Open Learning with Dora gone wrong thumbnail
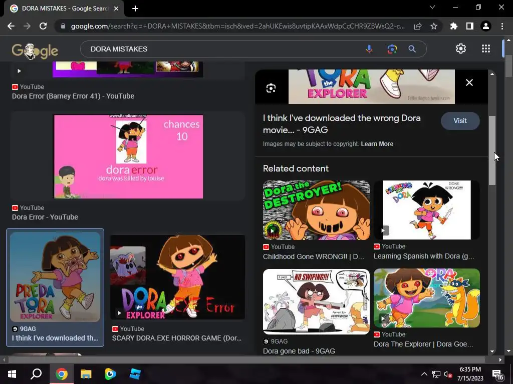This screenshot has height=384, width=513. [427, 210]
